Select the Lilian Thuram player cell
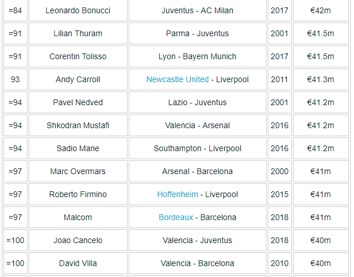The image size is (354, 277). 78,33
